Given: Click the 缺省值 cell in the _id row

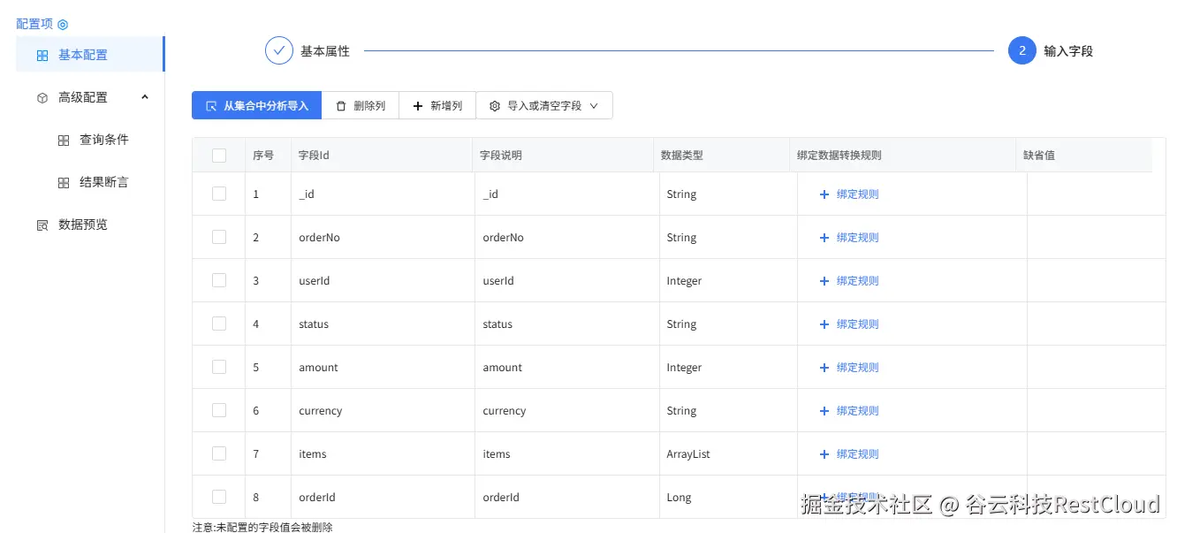Looking at the screenshot, I should [x=1096, y=194].
